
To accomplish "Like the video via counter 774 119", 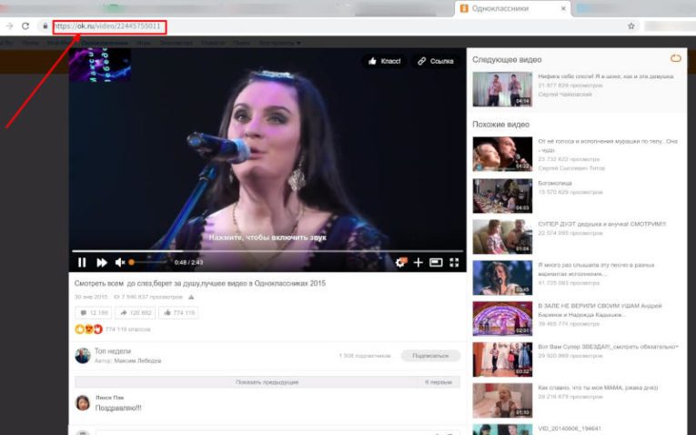I will point(179,312).
